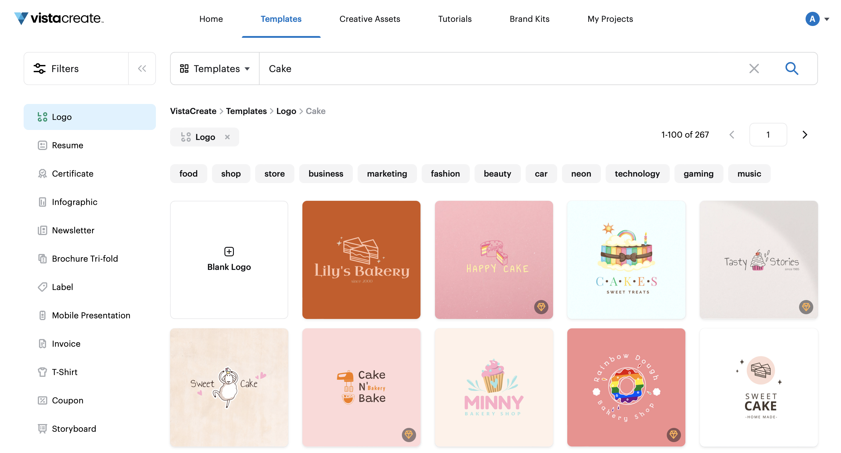Open Rainbow Dough Bakery Shop template
This screenshot has width=841, height=453.
point(626,387)
